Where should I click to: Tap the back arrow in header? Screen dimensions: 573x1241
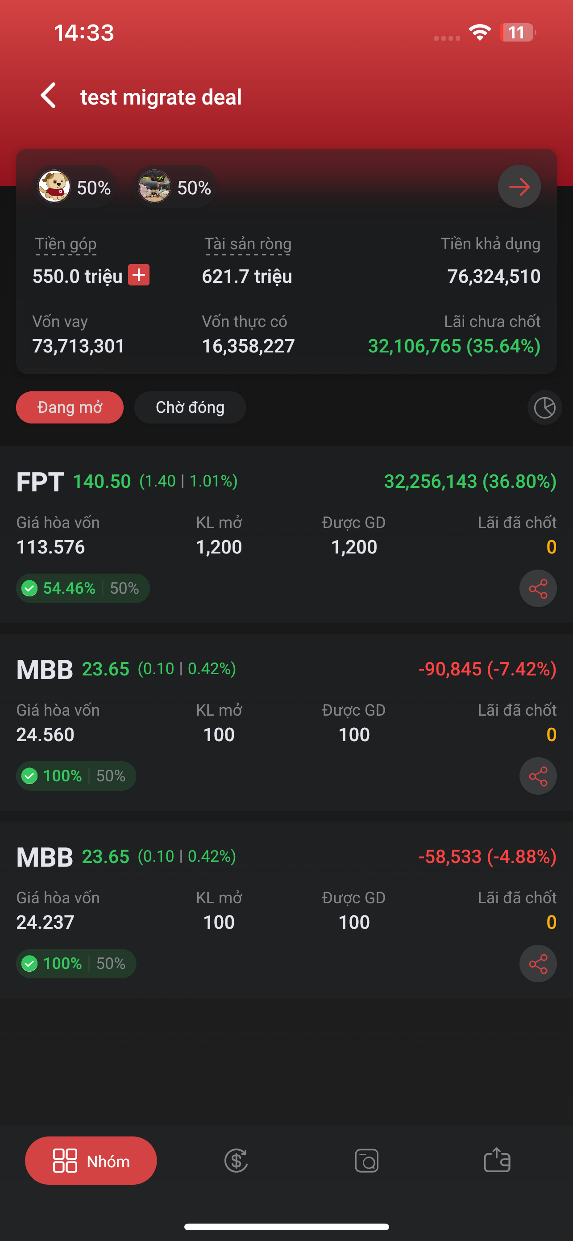point(49,96)
